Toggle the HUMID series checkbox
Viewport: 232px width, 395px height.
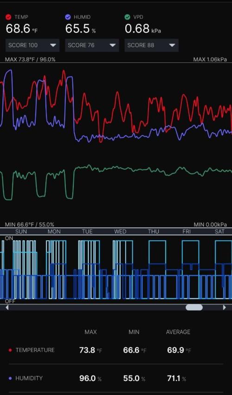68,17
